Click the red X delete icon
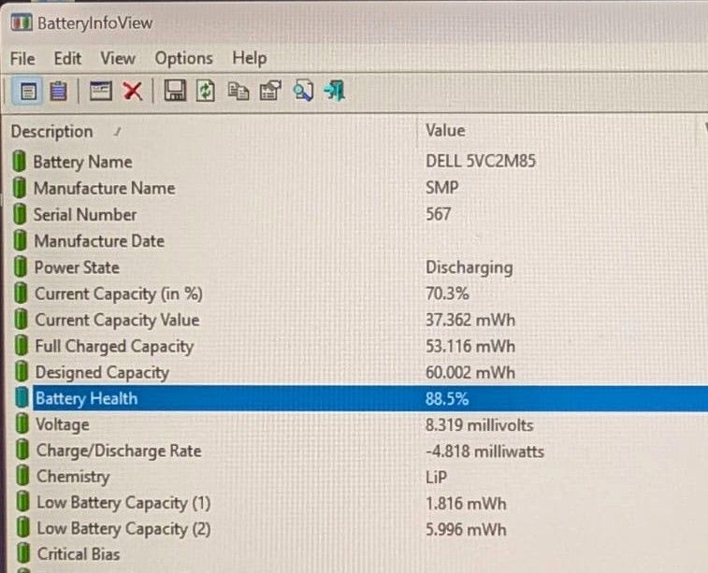Screen dimensions: 708x573 pyautogui.click(x=133, y=92)
